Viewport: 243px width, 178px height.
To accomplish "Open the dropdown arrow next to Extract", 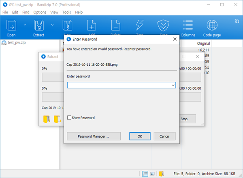I will point(52,25).
